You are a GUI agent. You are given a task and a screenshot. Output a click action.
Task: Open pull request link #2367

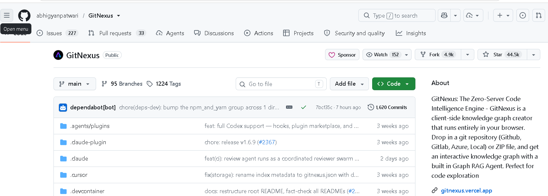(x=267, y=142)
